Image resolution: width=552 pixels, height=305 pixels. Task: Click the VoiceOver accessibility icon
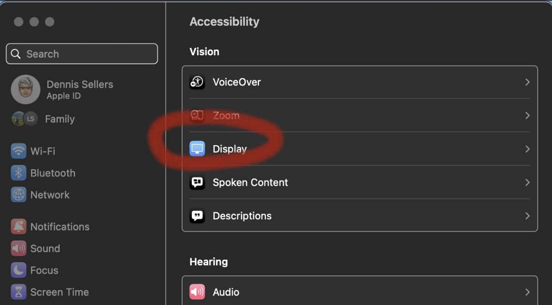click(x=197, y=82)
